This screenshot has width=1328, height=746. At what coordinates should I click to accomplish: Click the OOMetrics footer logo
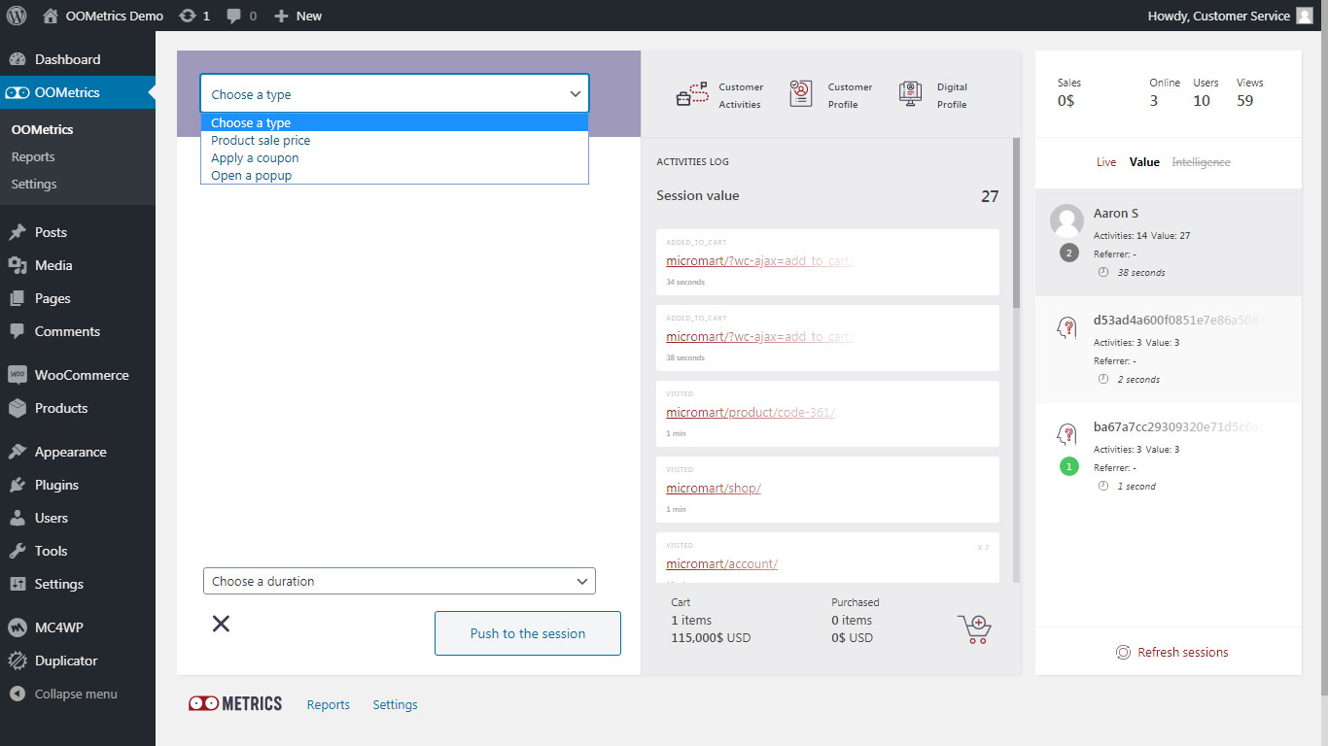click(x=235, y=704)
